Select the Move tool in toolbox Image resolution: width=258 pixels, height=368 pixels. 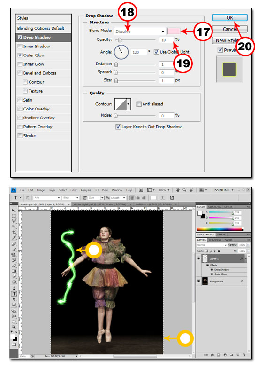coord(14,211)
